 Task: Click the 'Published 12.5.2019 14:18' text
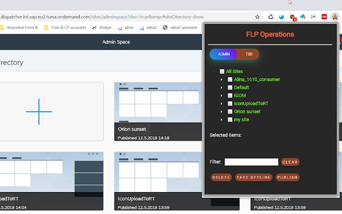coord(144,138)
